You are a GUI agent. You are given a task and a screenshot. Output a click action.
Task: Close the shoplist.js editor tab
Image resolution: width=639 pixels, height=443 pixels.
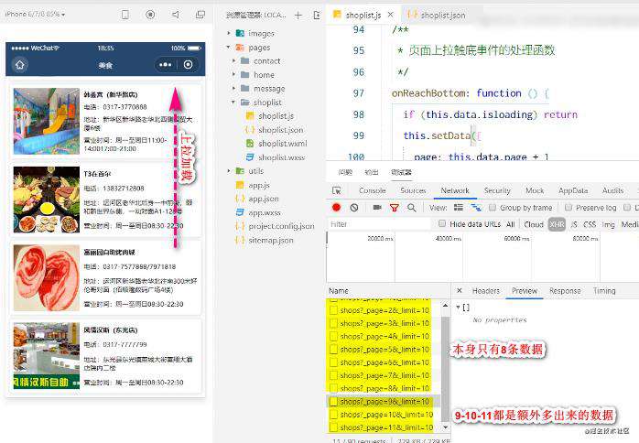(390, 15)
